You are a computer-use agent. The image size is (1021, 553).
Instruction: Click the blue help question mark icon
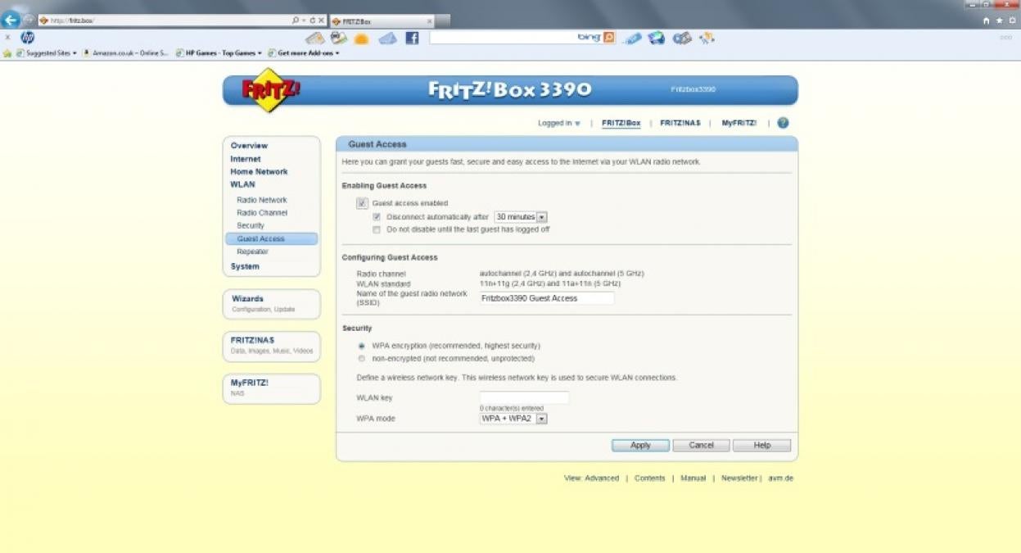tap(783, 123)
